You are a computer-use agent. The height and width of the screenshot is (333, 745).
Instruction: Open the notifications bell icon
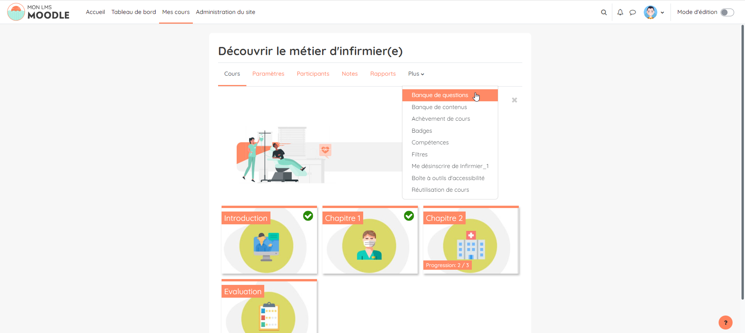click(620, 12)
